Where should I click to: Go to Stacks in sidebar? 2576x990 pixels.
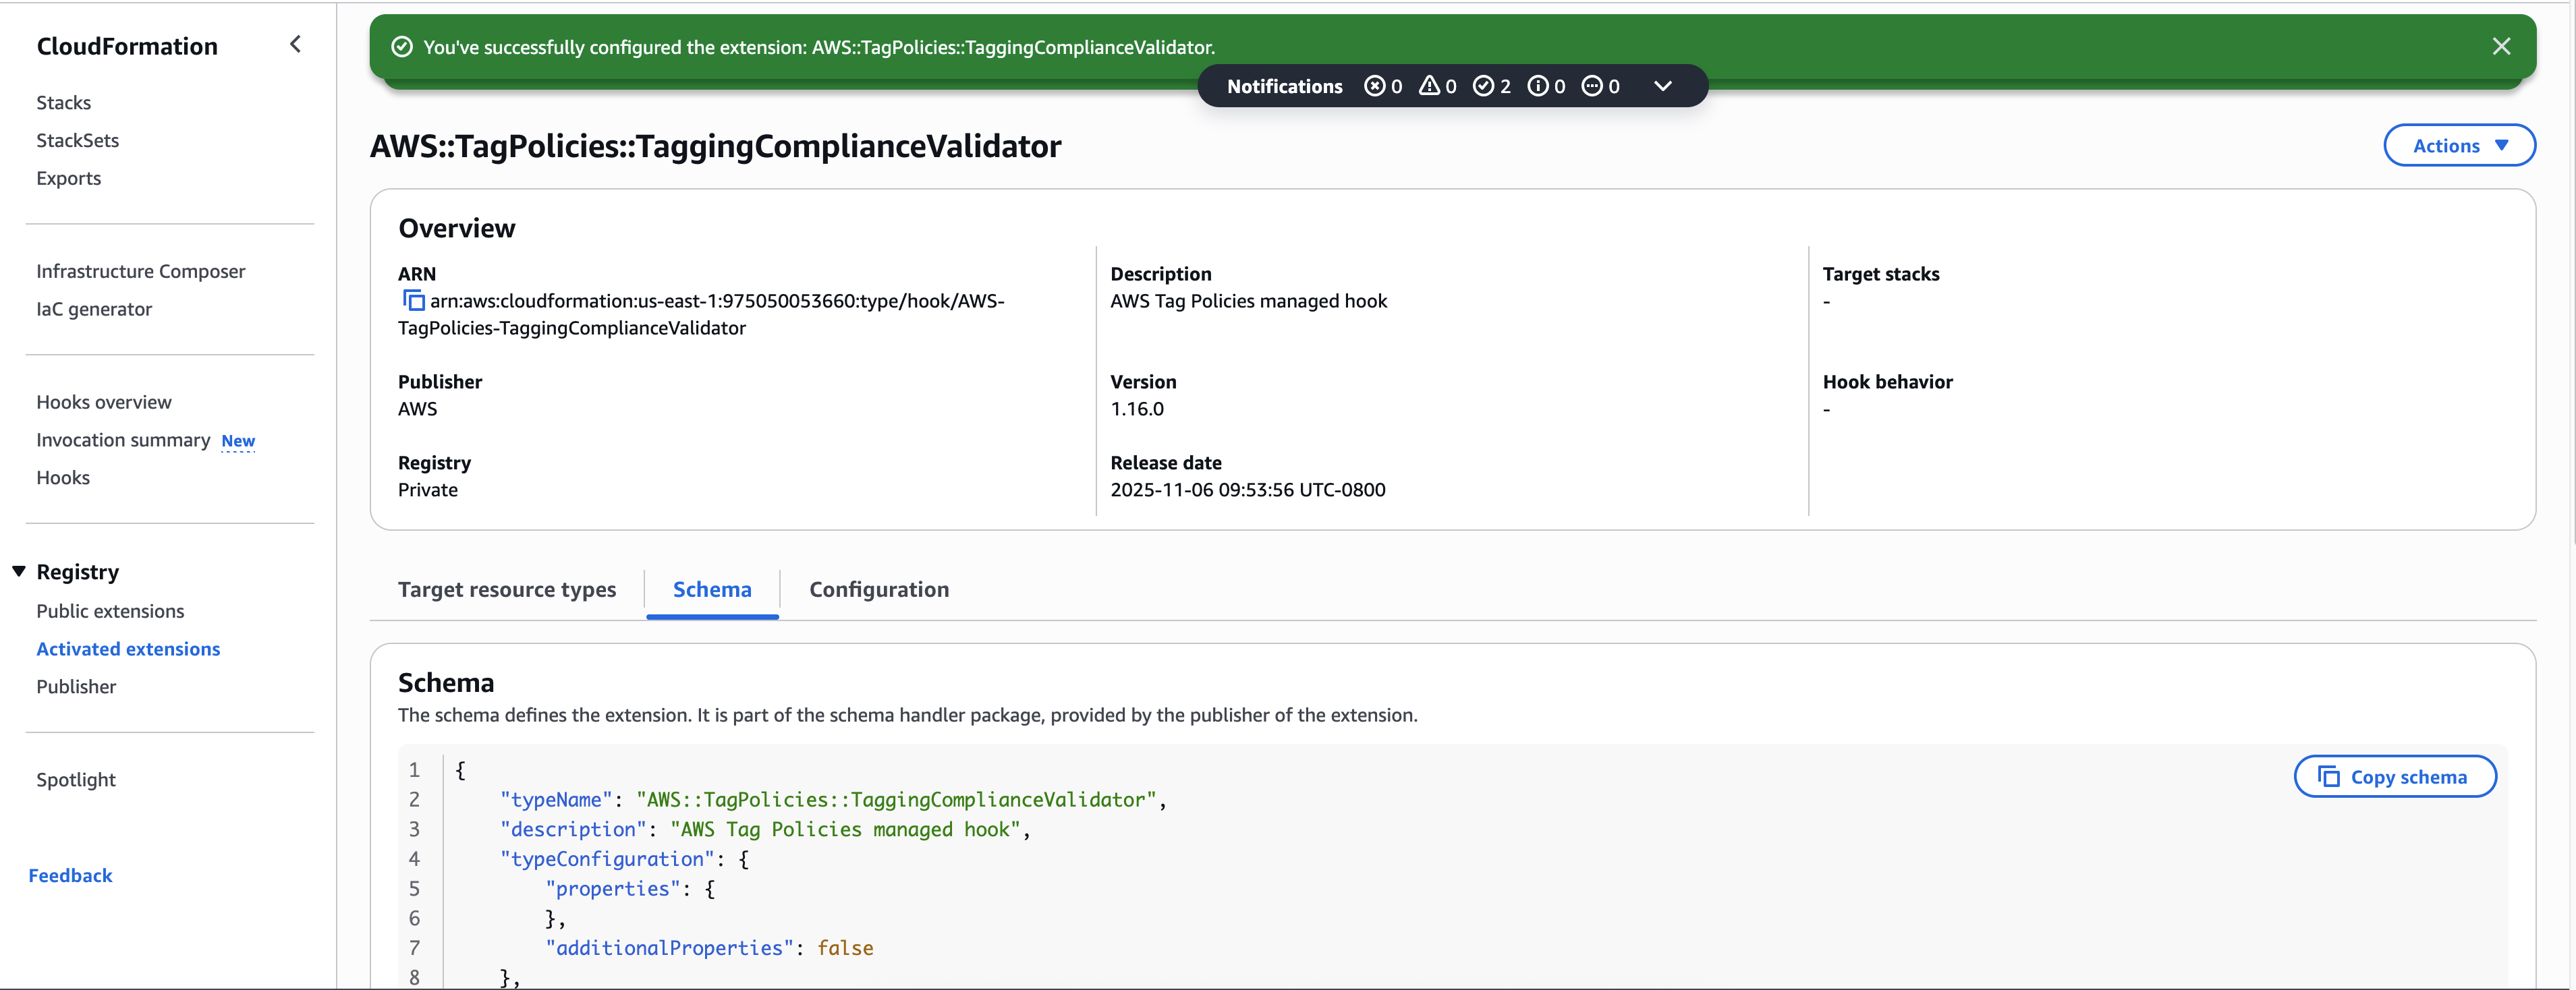(x=63, y=103)
